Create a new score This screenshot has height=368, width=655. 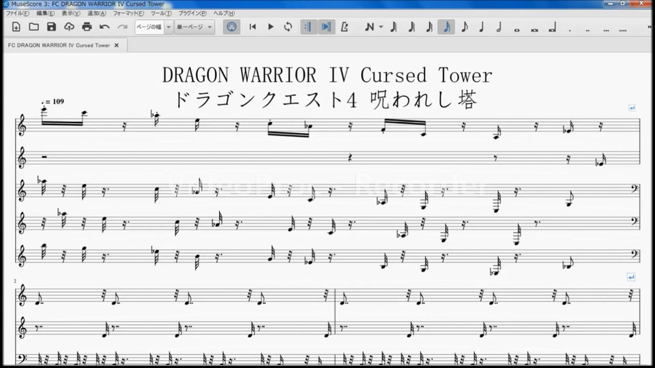[16, 27]
